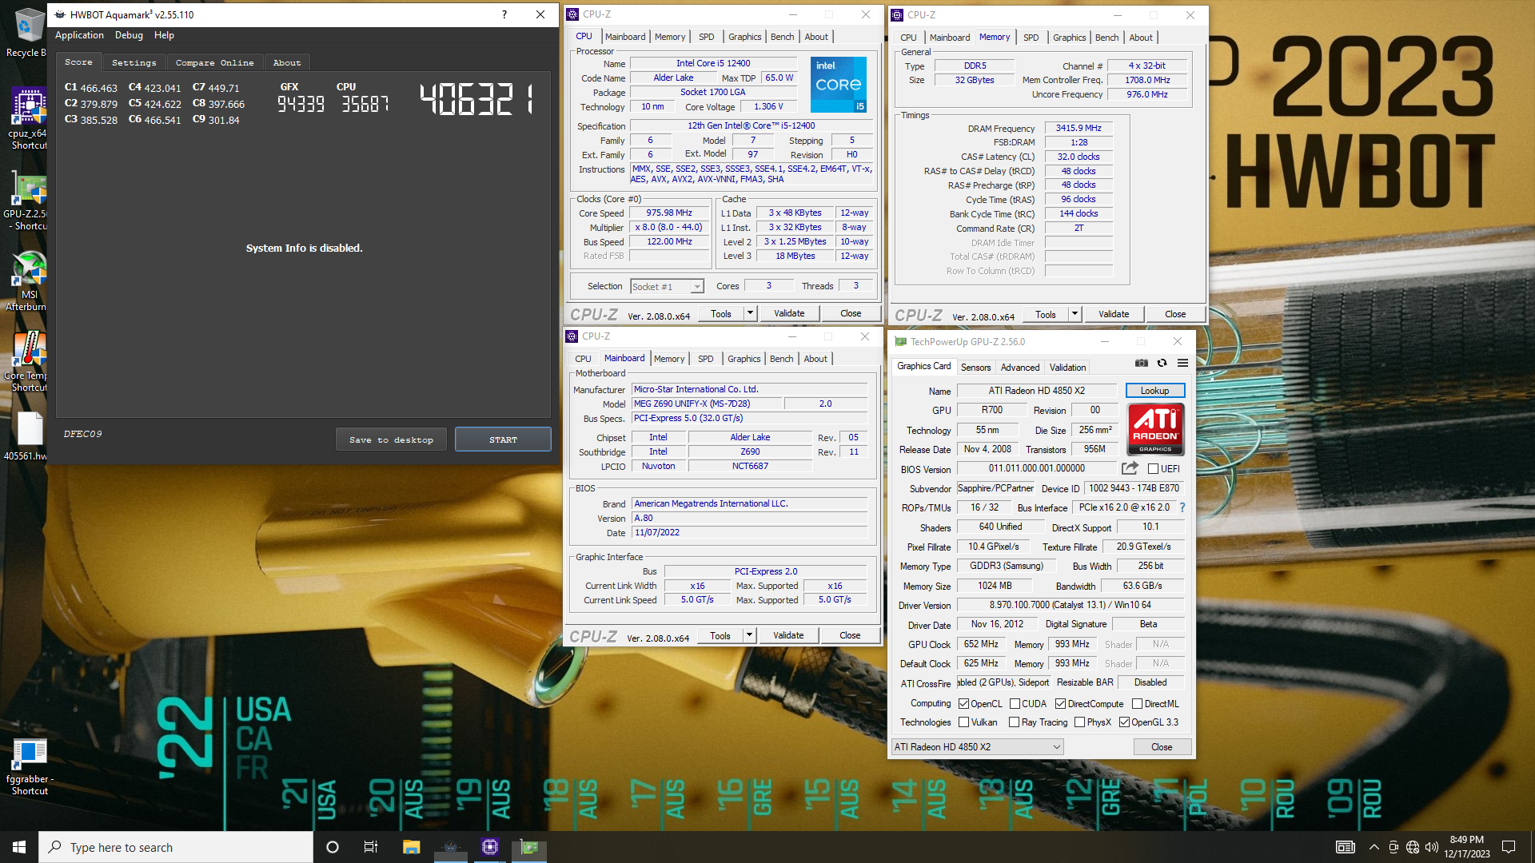
Task: Click the MEG Z690 UNIFY-X model field
Action: tap(706, 404)
